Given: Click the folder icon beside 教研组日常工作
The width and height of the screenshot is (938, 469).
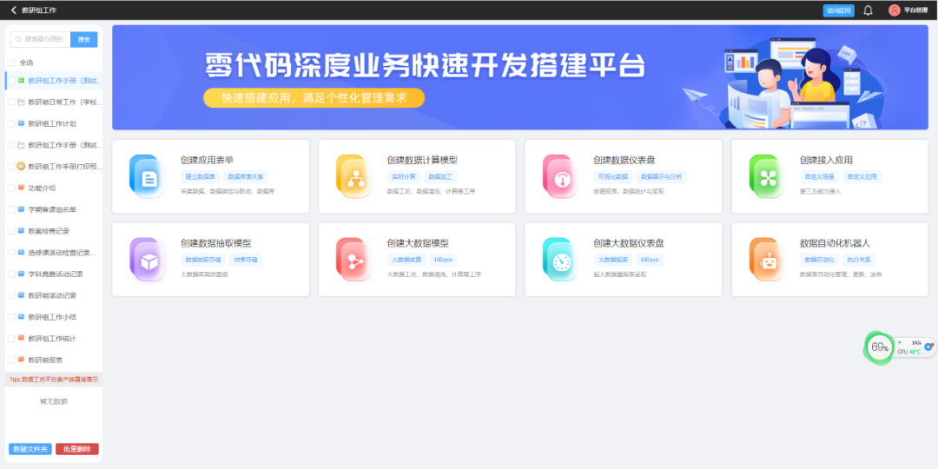Looking at the screenshot, I should tap(21, 102).
